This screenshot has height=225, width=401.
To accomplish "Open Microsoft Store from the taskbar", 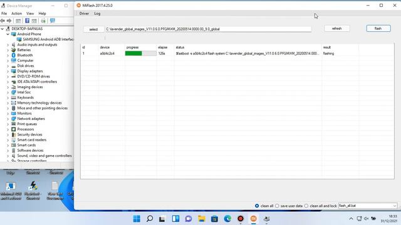I will pyautogui.click(x=214, y=219).
